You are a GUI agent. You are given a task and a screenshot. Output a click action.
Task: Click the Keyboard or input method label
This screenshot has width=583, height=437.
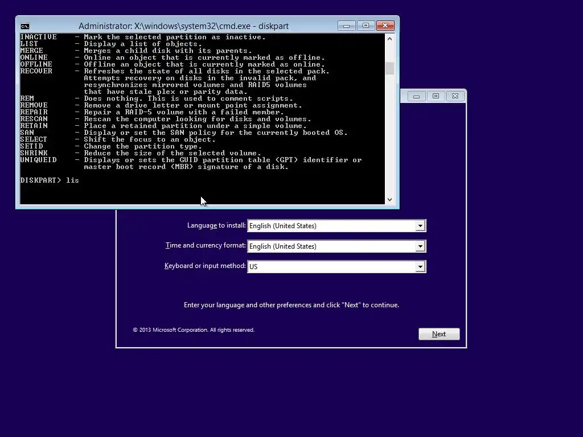point(205,266)
